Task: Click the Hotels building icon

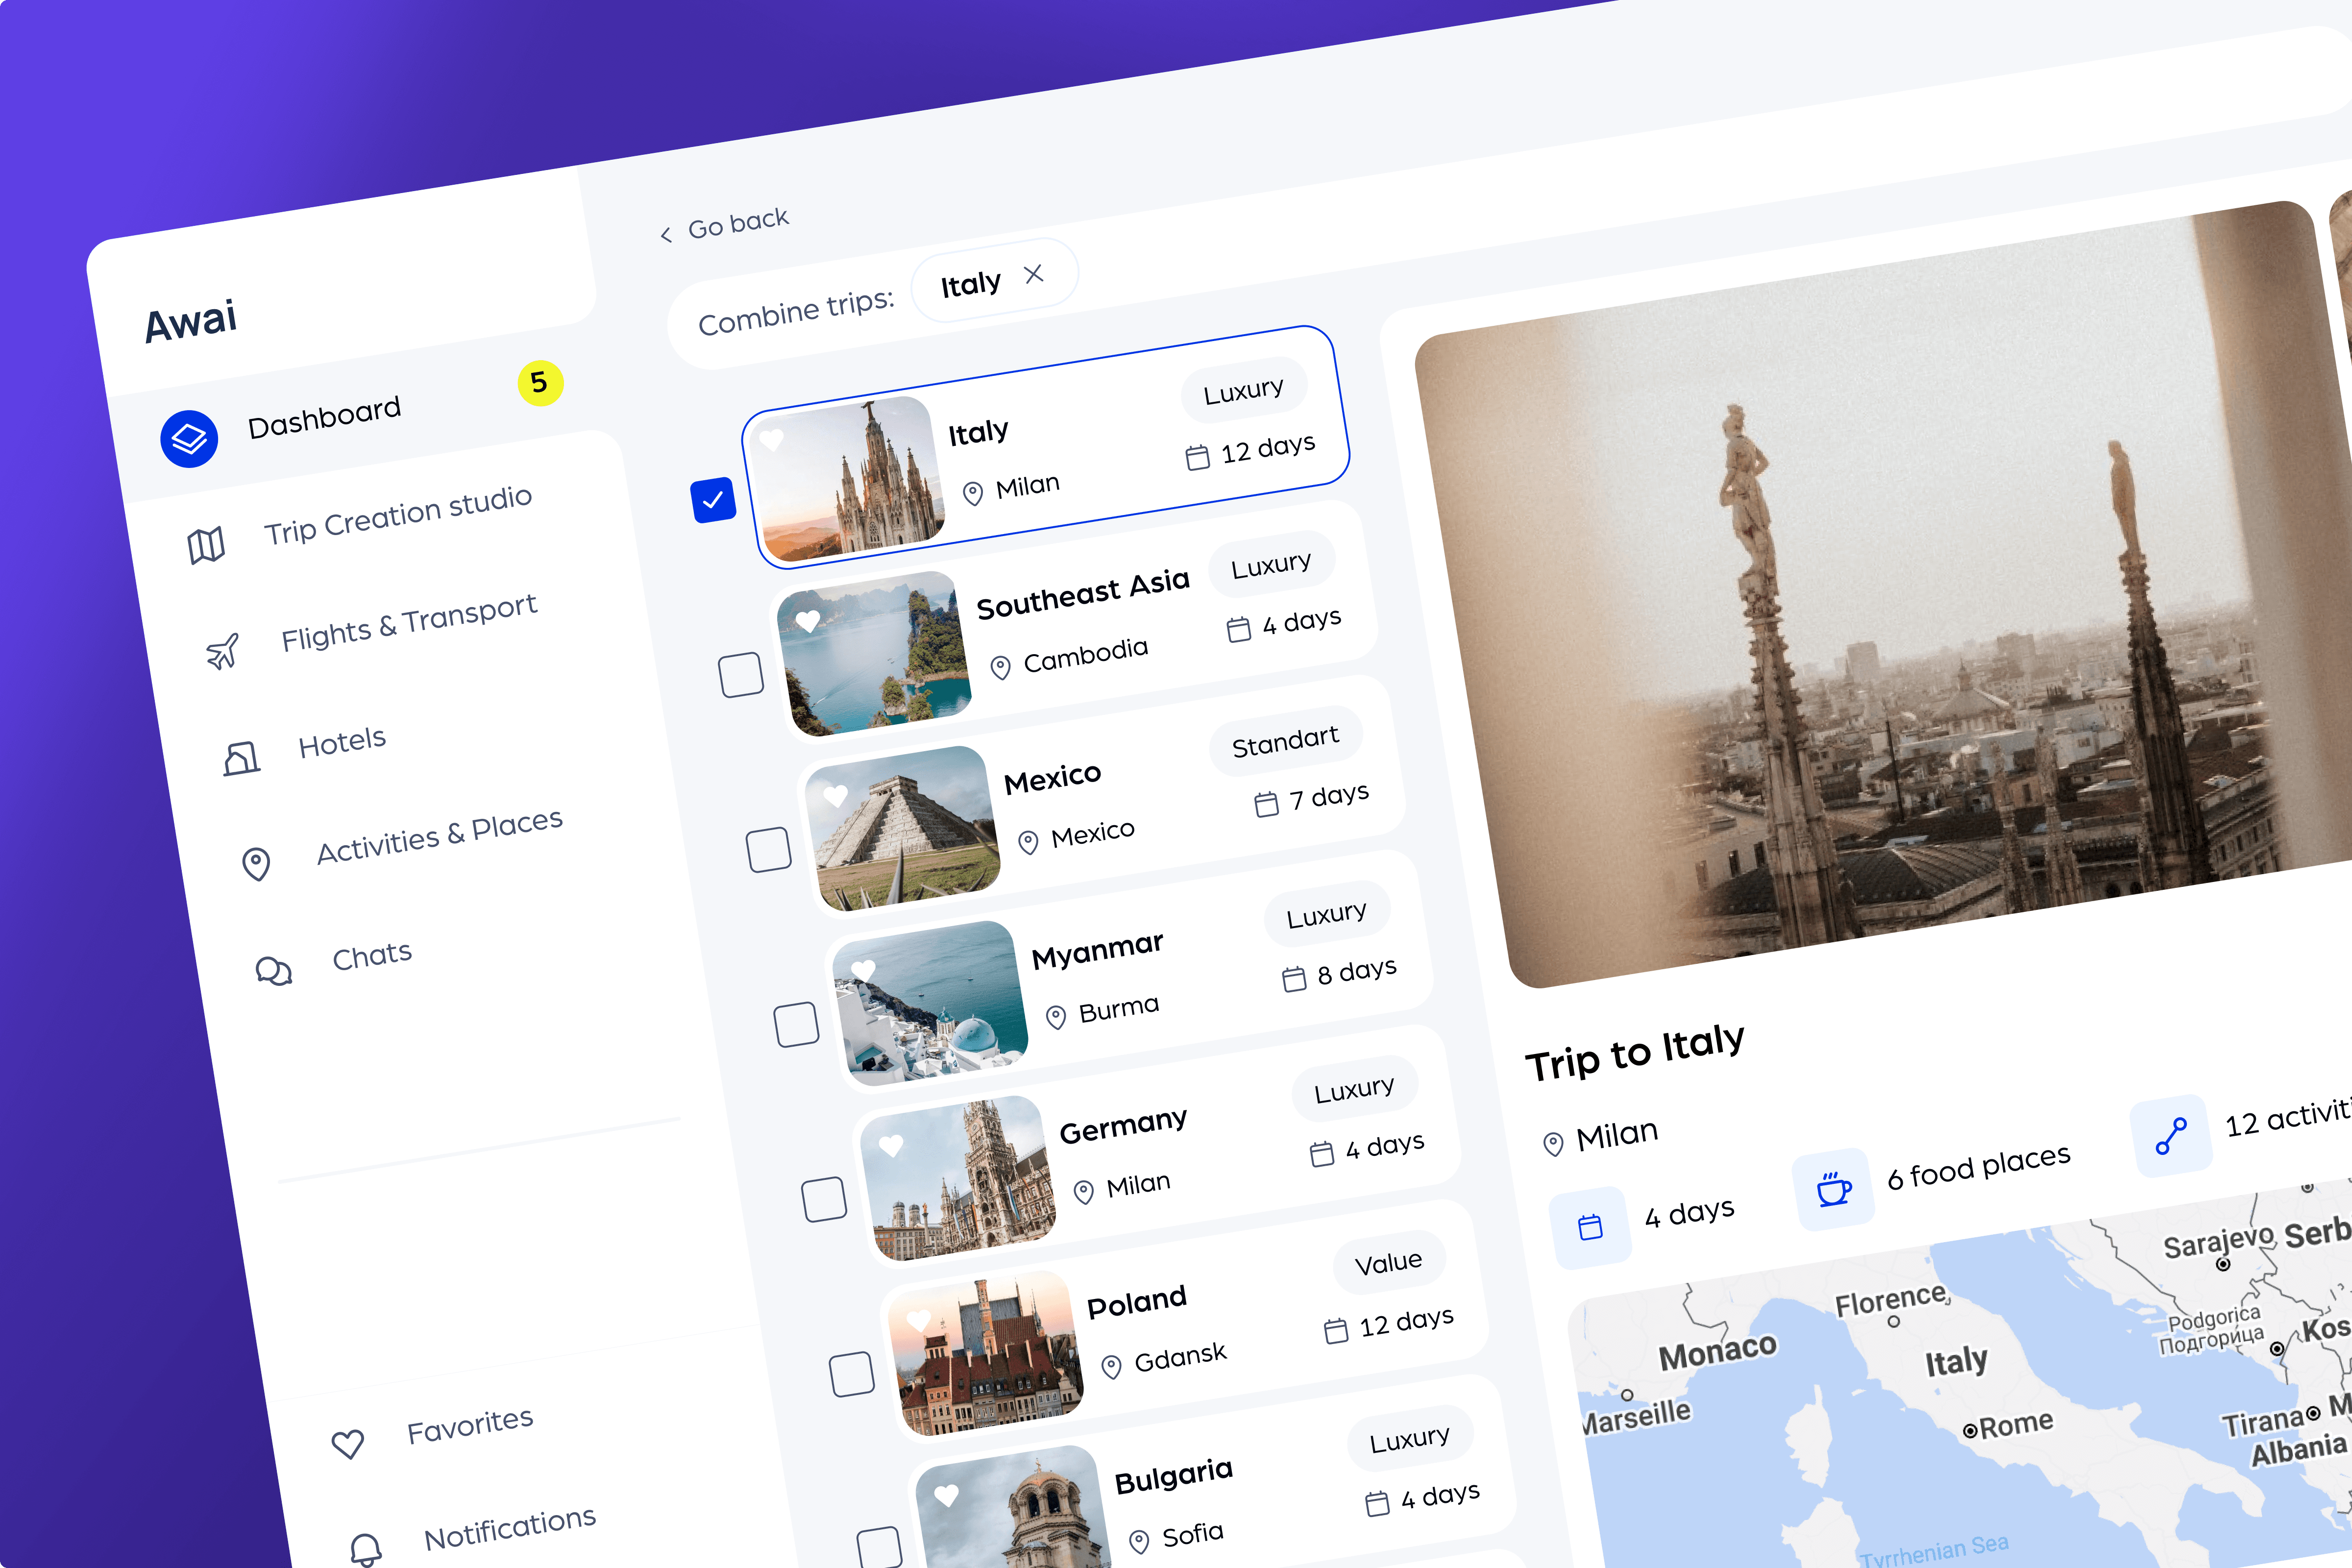Action: coord(241,759)
